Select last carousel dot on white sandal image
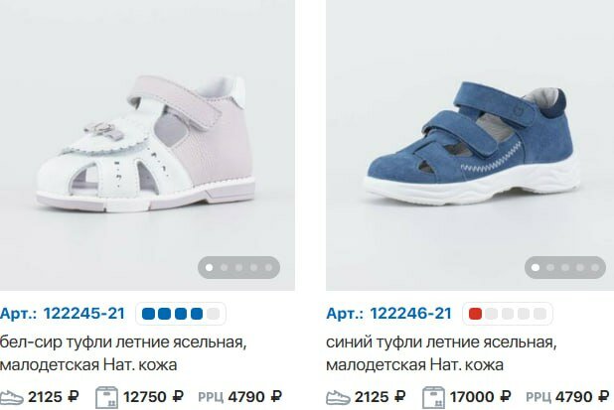The image size is (614, 410). point(268,268)
